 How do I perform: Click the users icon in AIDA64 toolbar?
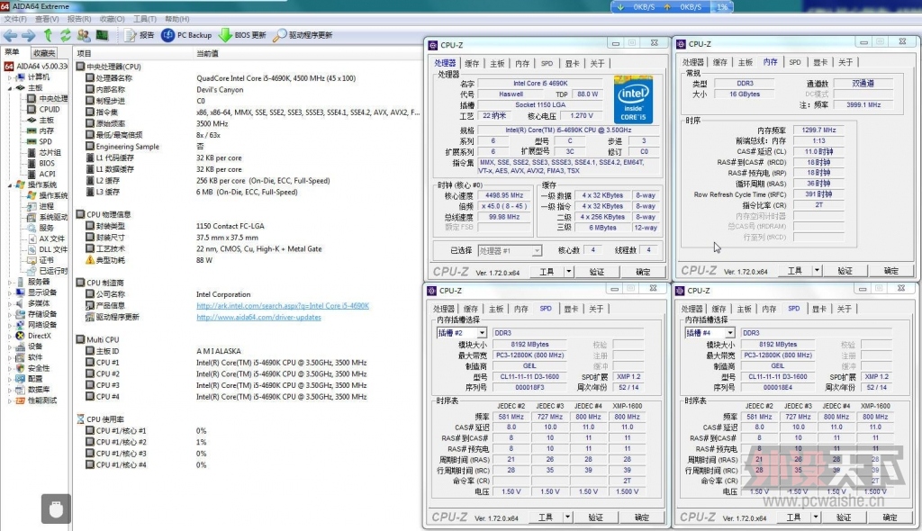coord(84,35)
